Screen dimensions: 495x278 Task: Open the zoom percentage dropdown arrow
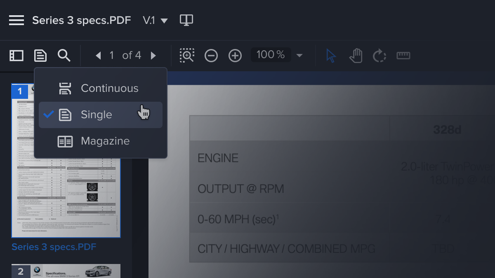pyautogui.click(x=300, y=56)
